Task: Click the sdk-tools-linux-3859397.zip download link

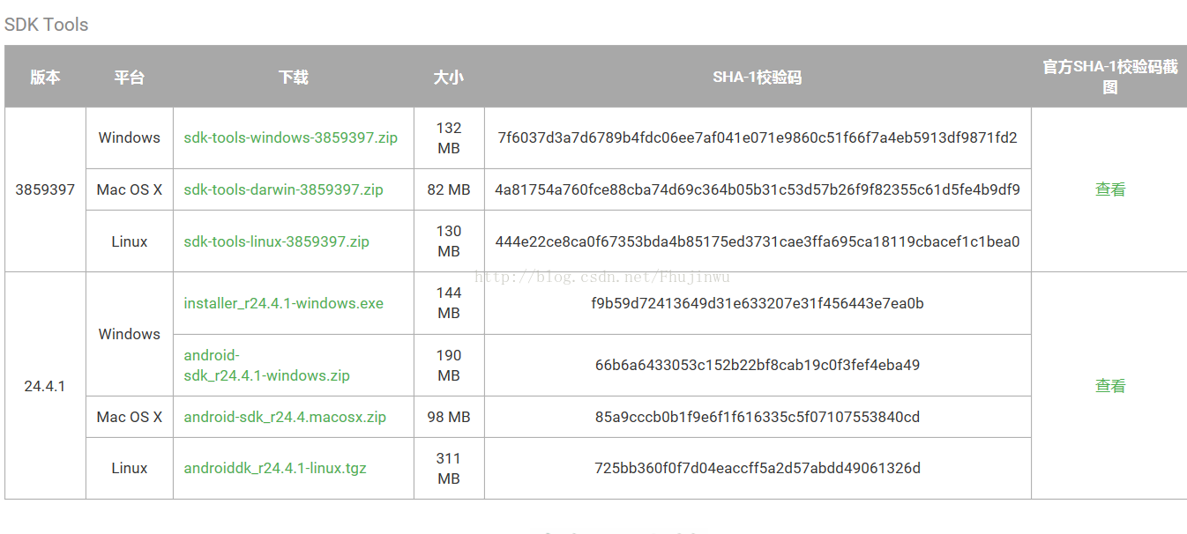Action: click(x=276, y=241)
